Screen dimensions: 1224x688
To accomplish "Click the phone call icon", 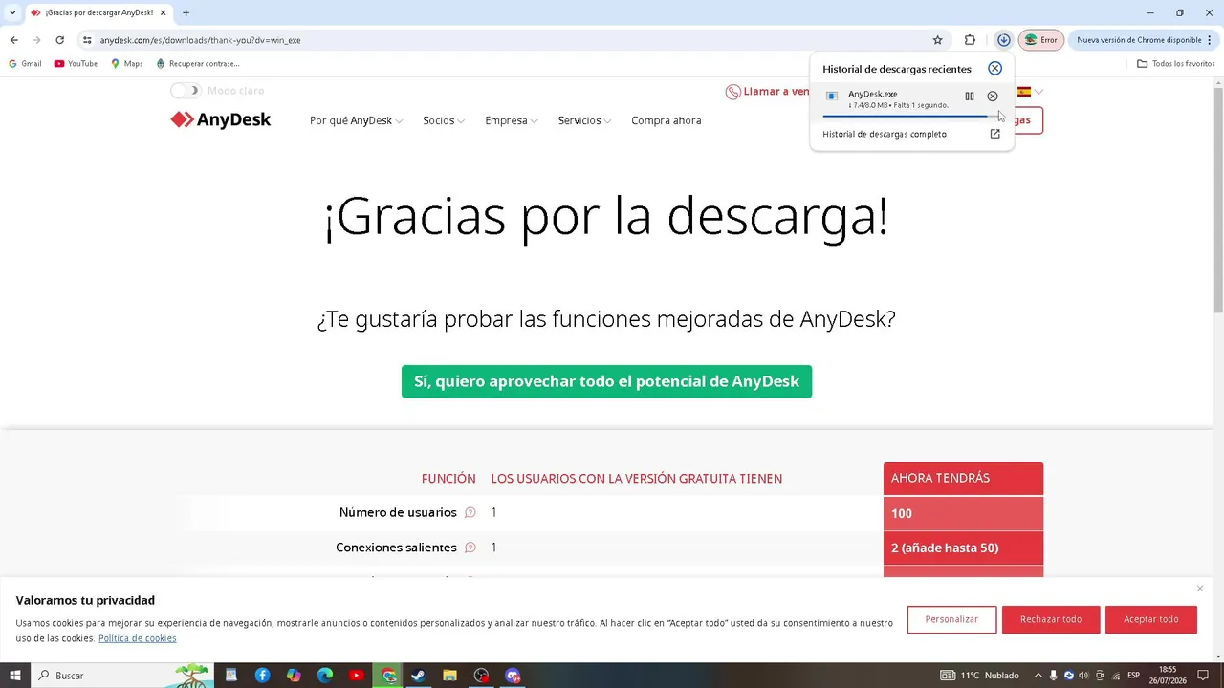I will point(733,92).
